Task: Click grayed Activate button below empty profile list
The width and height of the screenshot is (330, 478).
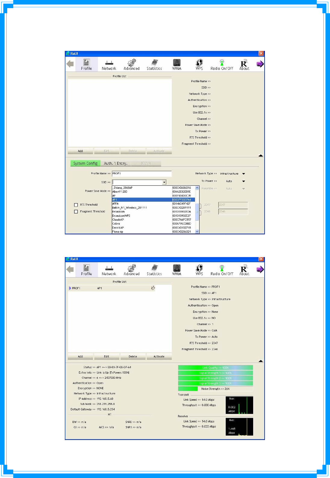Action: click(159, 151)
